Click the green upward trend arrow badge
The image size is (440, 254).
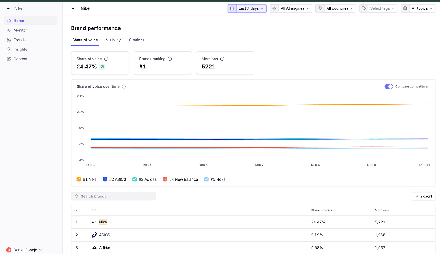click(102, 67)
